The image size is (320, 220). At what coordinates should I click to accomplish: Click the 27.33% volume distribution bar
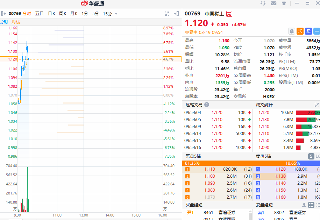pos(308,113)
